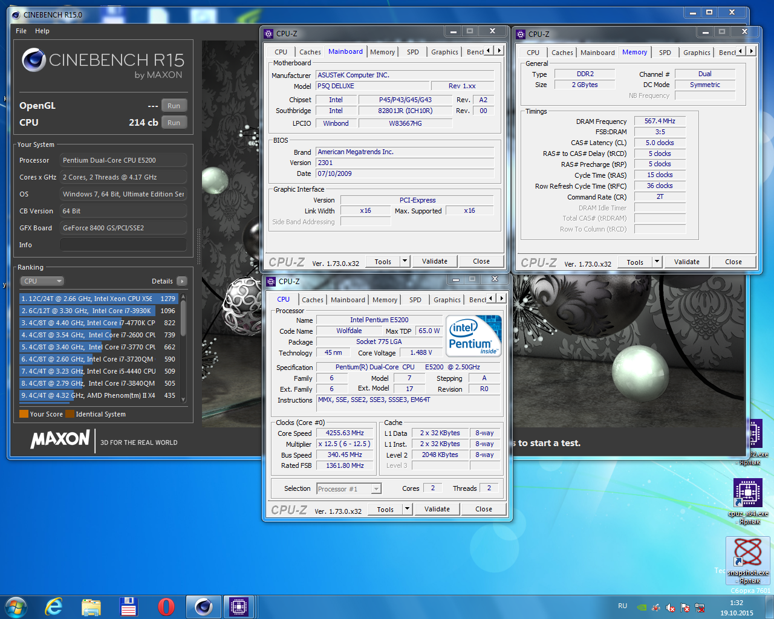Click the RU language indicator
Screen dimensions: 774x619
[623, 606]
